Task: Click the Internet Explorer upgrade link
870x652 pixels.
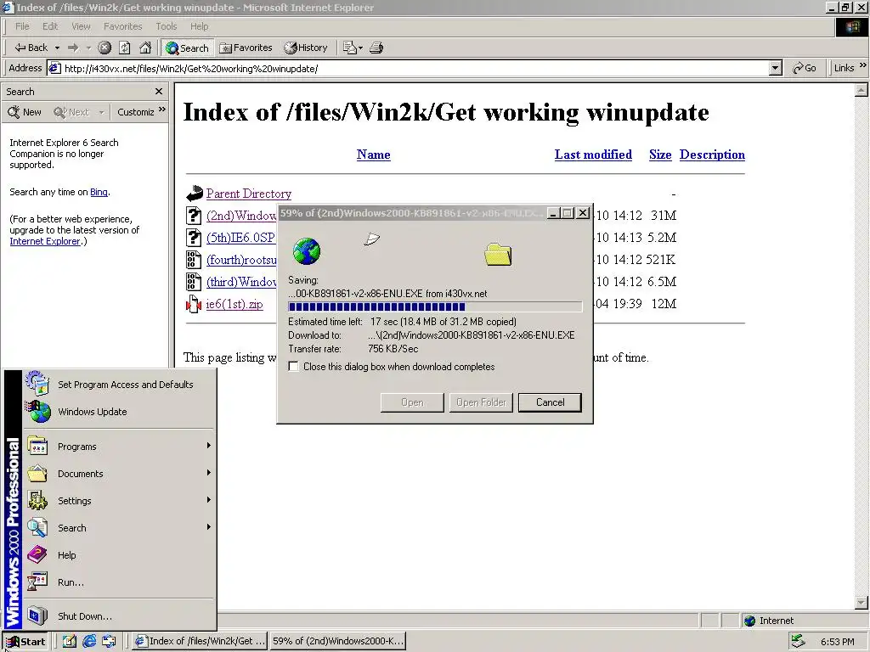Action: (x=45, y=241)
